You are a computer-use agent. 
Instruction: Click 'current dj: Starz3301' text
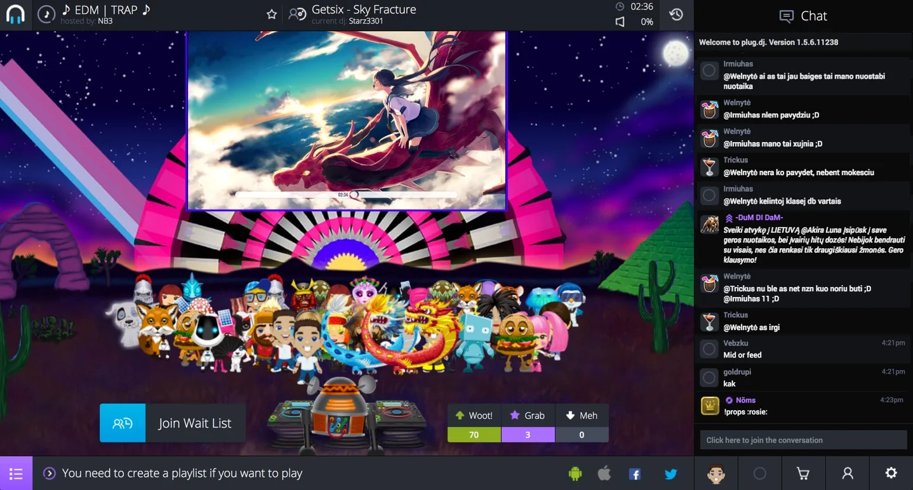347,21
